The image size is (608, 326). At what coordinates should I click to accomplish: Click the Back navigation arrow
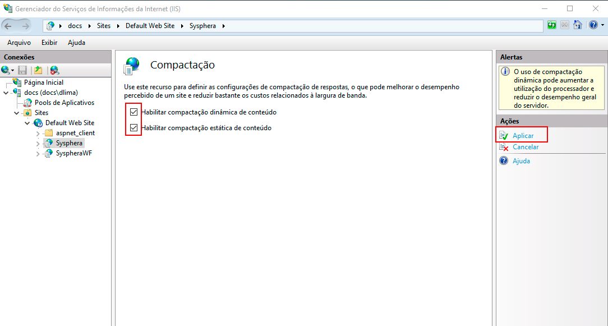(x=8, y=26)
